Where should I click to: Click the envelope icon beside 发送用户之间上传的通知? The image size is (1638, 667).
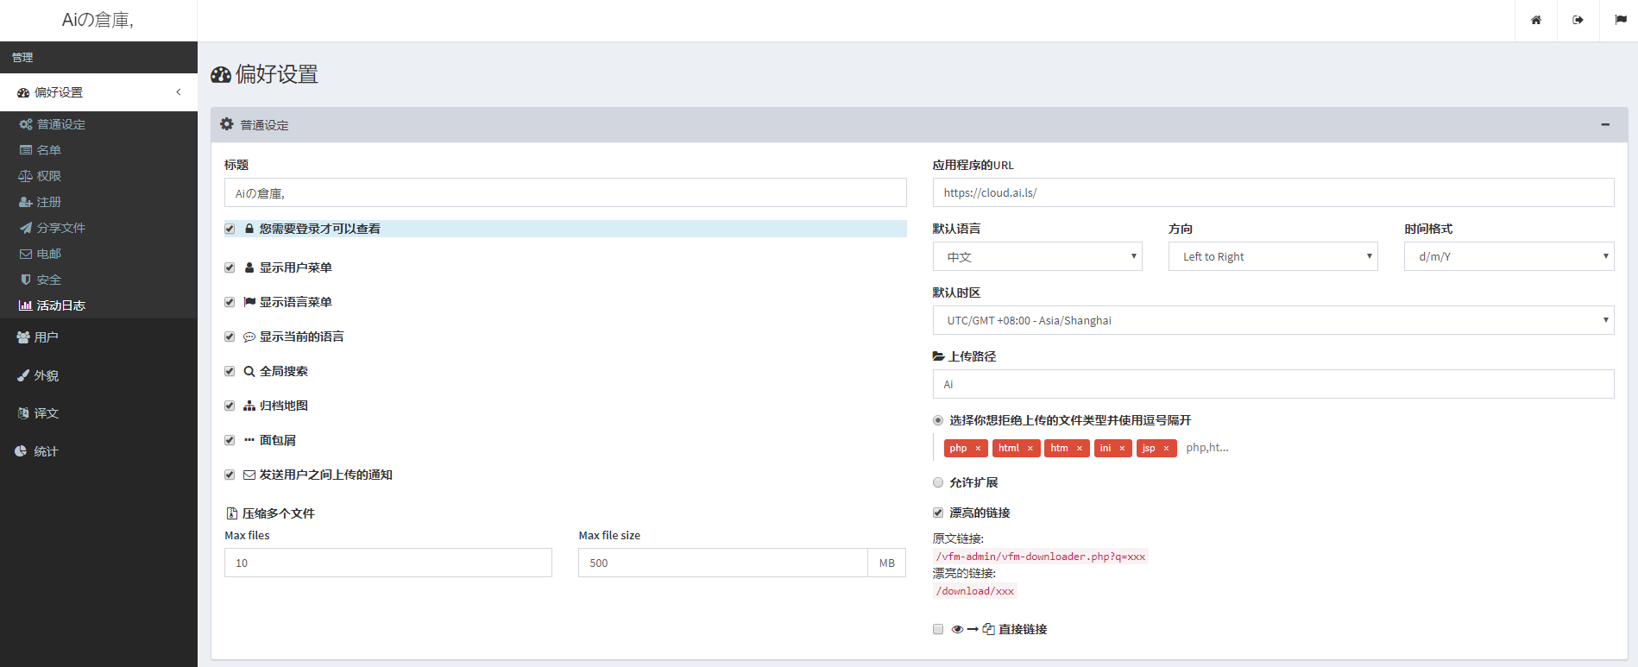point(249,475)
